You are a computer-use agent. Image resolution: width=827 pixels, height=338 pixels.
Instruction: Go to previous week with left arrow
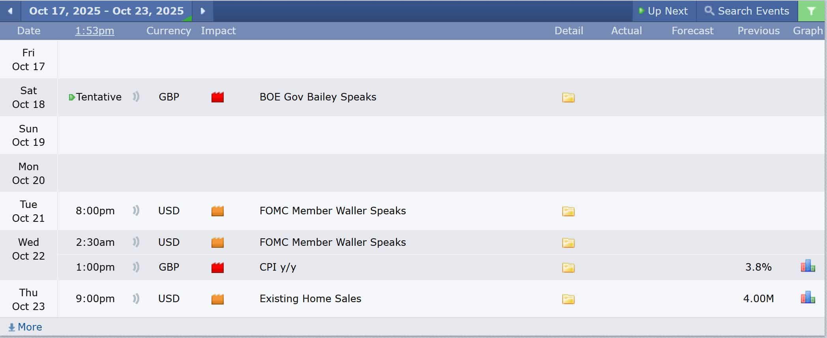10,11
